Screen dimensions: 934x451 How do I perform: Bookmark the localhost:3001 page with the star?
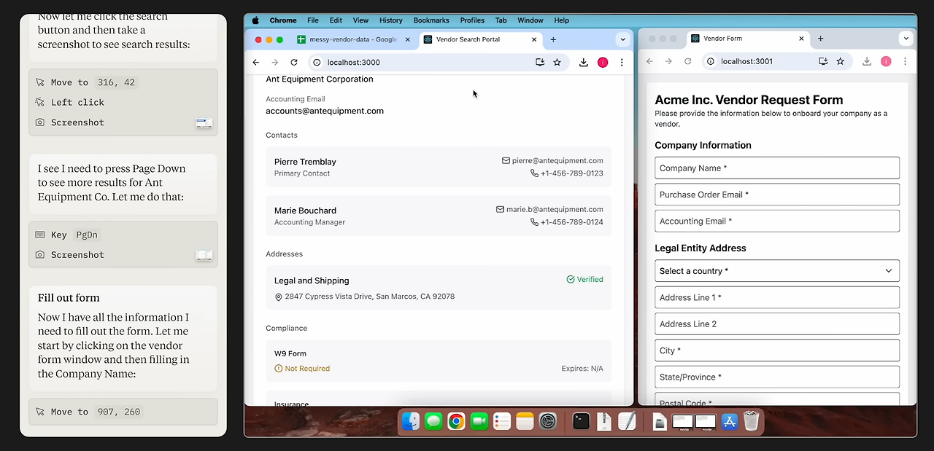(x=841, y=62)
